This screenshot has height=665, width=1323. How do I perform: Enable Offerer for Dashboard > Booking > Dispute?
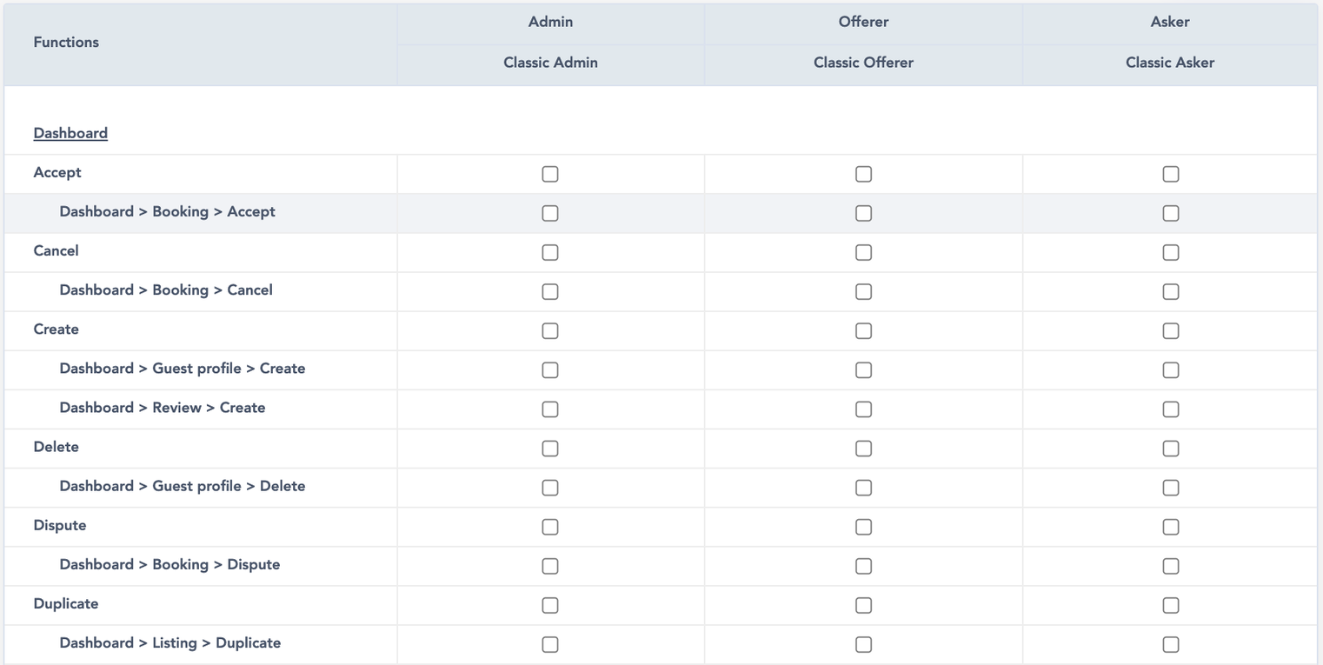863,566
